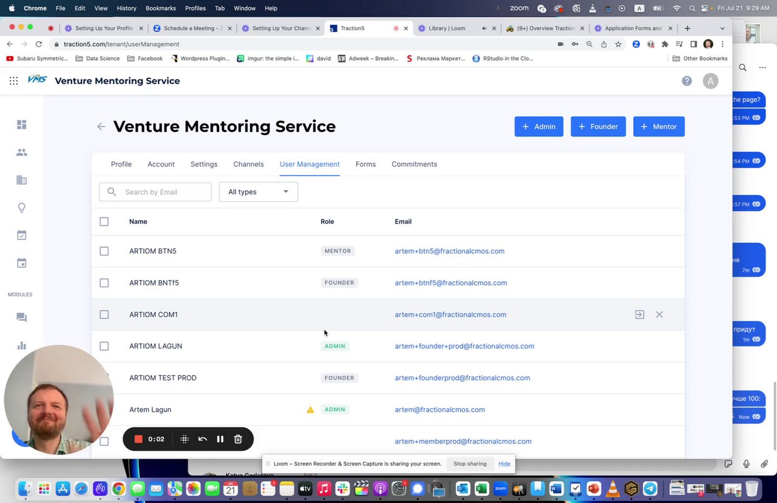This screenshot has height=503, width=777.
Task: Pause the Loom recording
Action: (x=220, y=439)
